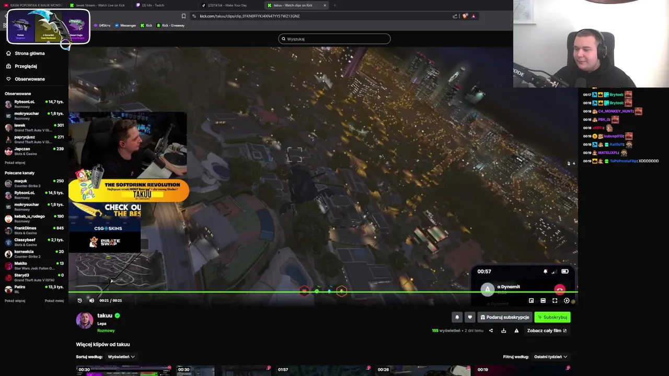Screen dimensions: 669x376
Task: Report the clip with the warning icon
Action: coord(516,331)
